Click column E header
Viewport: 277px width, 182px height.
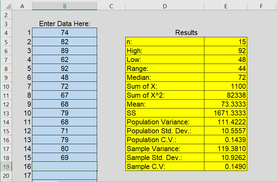225,6
